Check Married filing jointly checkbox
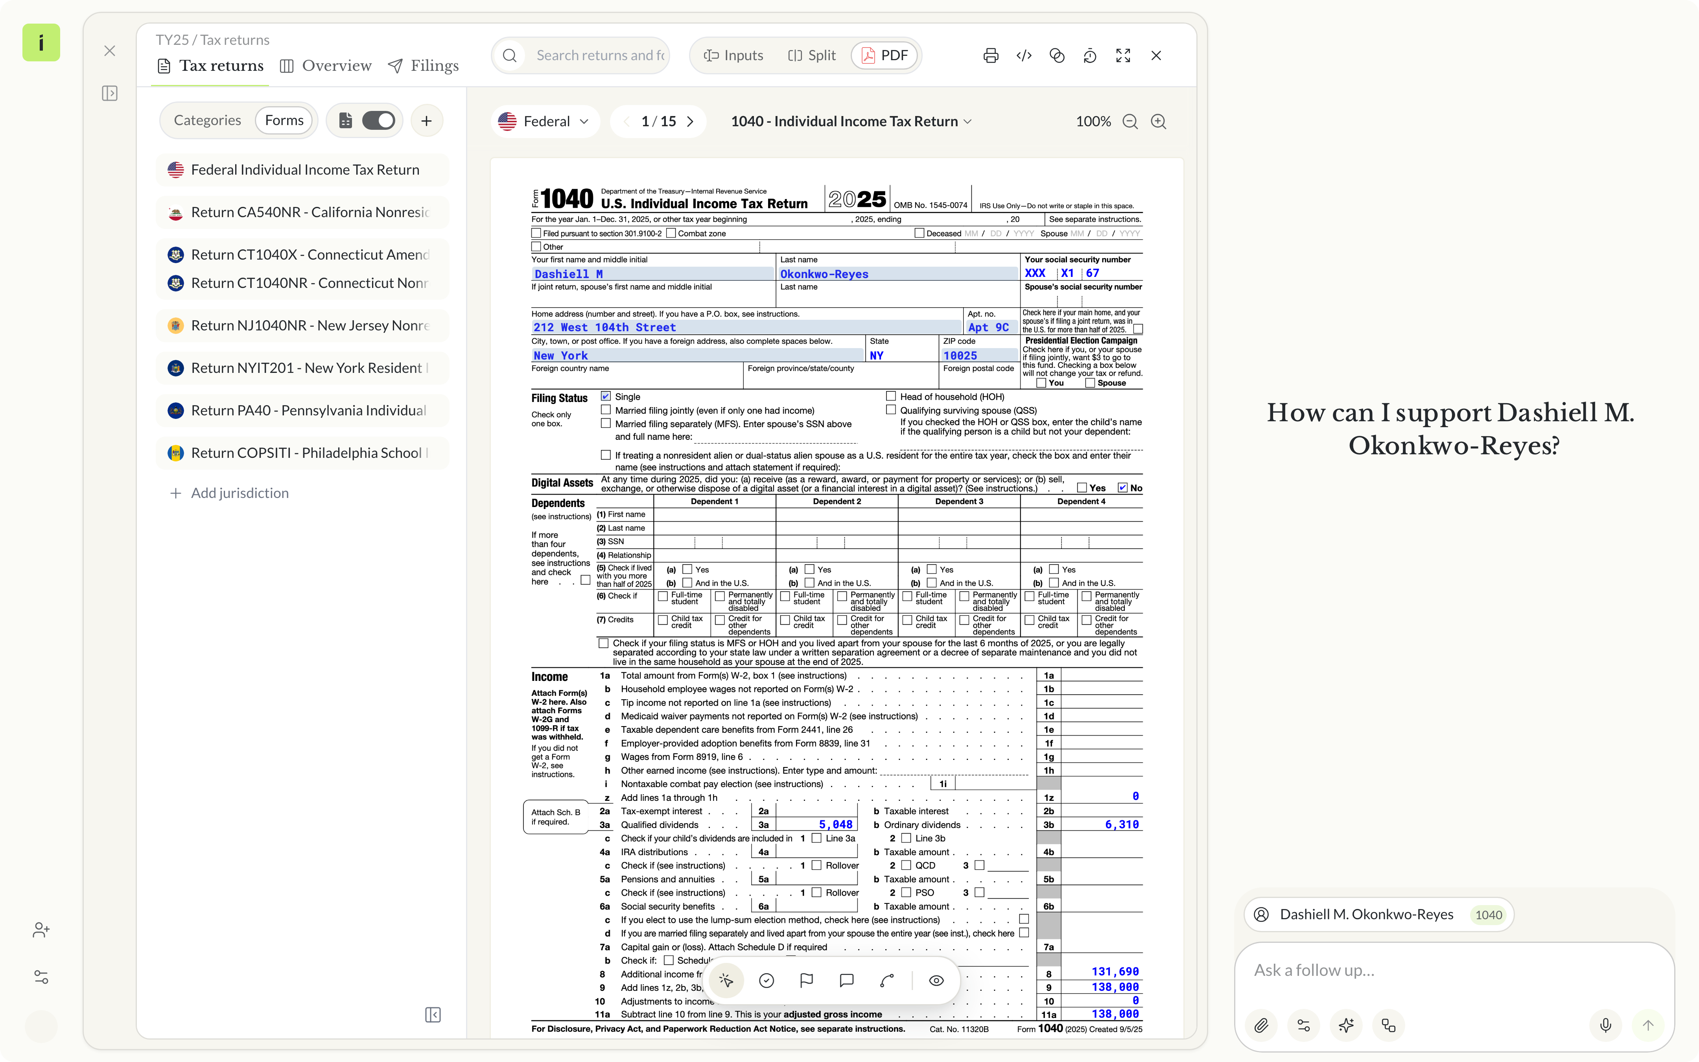This screenshot has width=1699, height=1062. tap(606, 410)
